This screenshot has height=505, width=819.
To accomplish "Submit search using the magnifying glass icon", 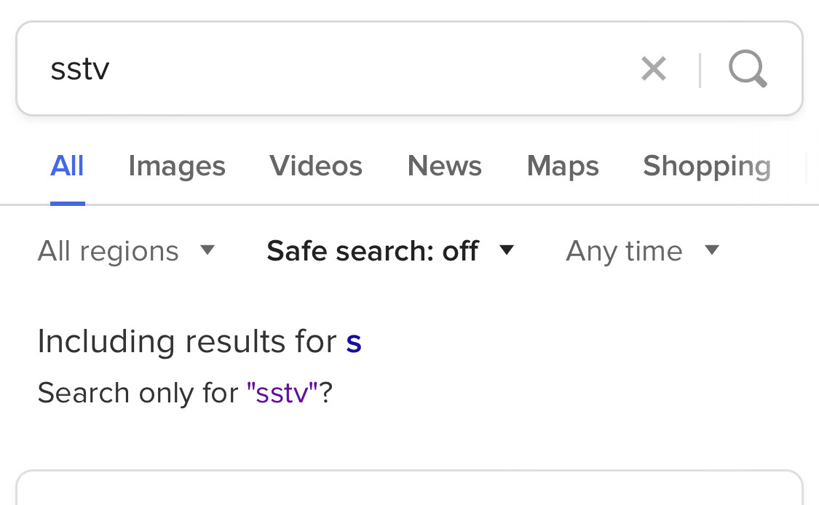I will (748, 69).
